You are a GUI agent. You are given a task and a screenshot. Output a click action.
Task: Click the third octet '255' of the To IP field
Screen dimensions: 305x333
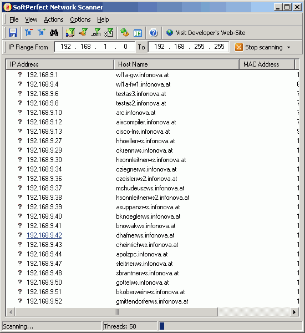(x=199, y=47)
